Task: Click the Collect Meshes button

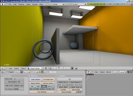Action: point(36,80)
